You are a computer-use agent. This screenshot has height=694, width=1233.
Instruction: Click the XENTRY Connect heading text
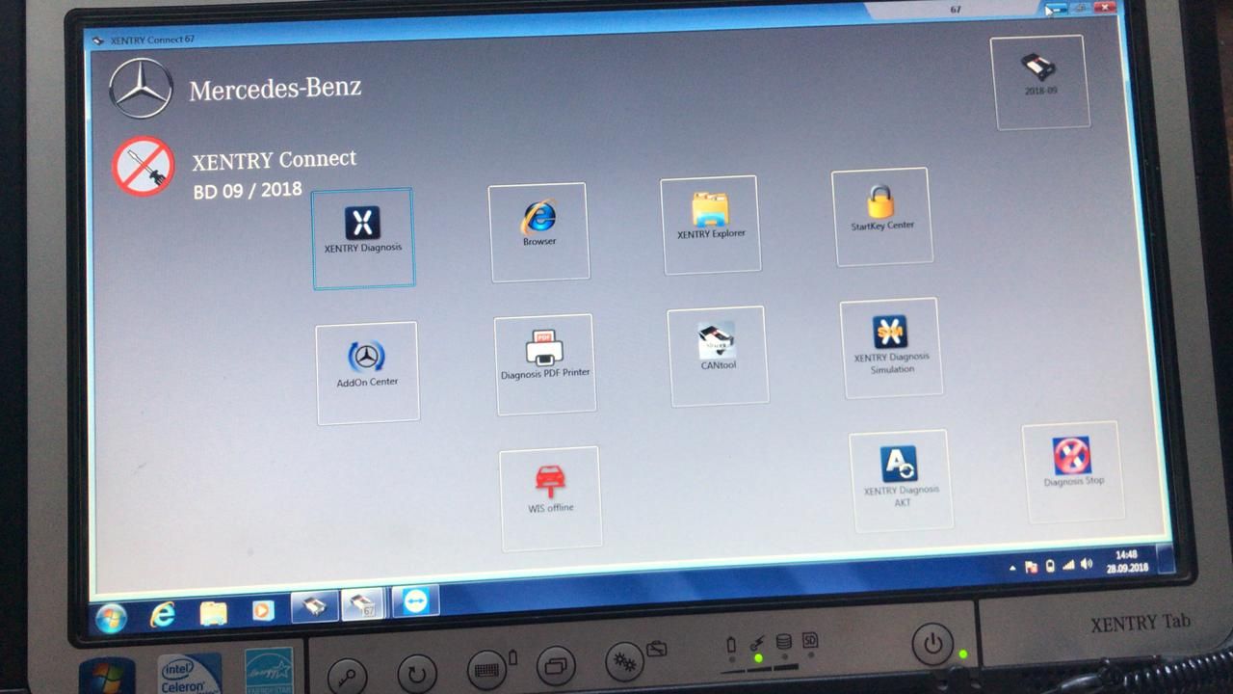(274, 160)
